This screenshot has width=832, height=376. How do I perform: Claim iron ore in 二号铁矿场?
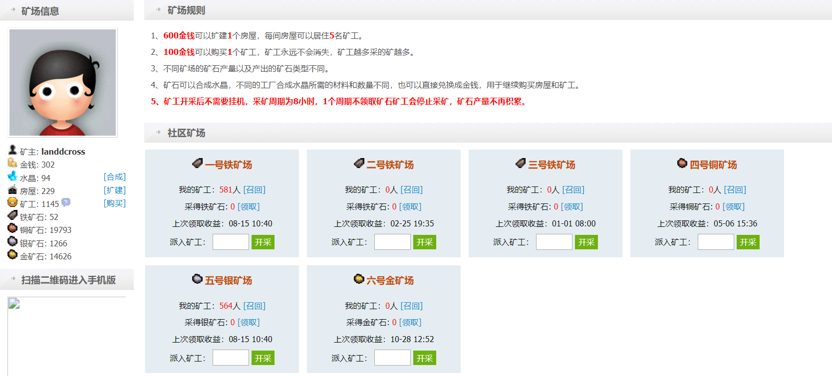410,207
